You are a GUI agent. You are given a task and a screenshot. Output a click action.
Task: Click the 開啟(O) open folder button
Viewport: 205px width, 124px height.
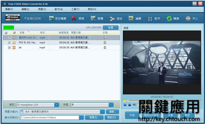pyautogui.click(x=112, y=118)
